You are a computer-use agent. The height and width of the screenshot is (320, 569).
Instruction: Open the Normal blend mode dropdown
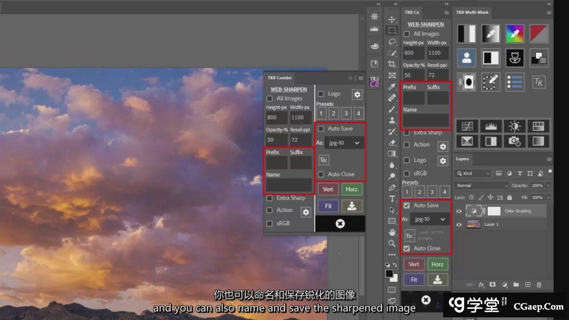tap(482, 186)
